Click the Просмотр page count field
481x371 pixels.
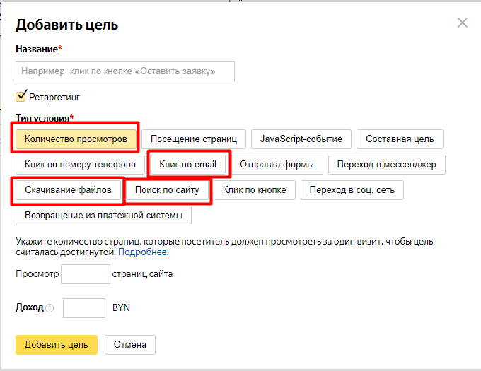pos(86,274)
